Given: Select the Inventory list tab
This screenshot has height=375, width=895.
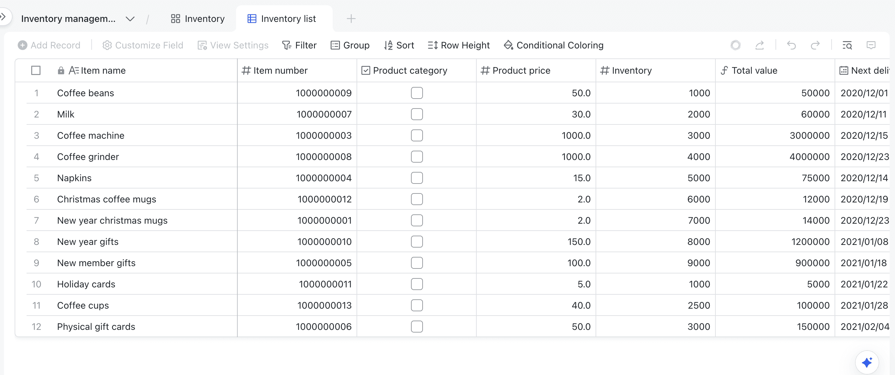Looking at the screenshot, I should click(x=282, y=19).
